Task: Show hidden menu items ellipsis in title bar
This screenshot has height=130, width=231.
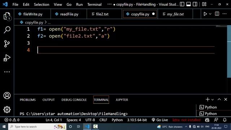Action: [109, 4]
